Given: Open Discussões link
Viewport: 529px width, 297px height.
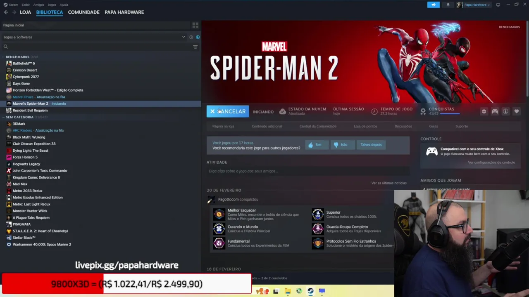Looking at the screenshot, I should [403, 126].
